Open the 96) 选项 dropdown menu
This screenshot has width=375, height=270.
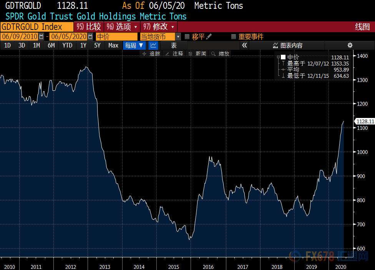(x=122, y=27)
